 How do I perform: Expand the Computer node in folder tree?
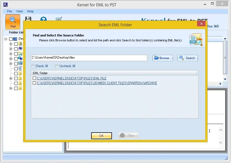pos(11,49)
